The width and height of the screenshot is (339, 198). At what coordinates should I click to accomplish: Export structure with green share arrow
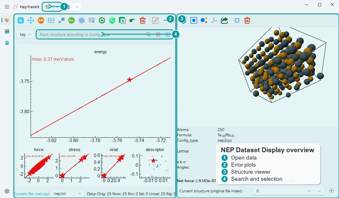point(224,20)
